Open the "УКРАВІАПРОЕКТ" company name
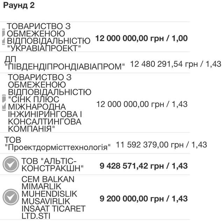The height and width of the screenshot is (222, 224). point(49,37)
